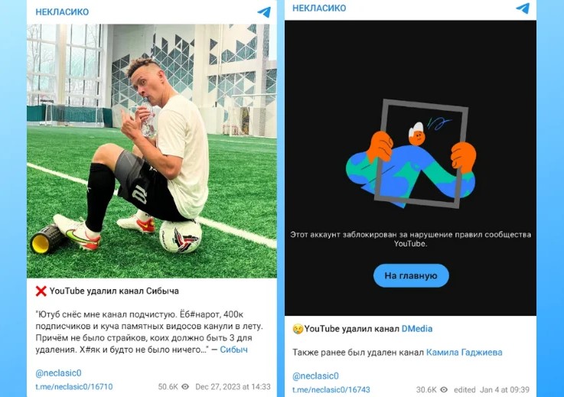Open the НЕКЛАСИКО channel name on right post
The width and height of the screenshot is (564, 397).
tap(319, 8)
